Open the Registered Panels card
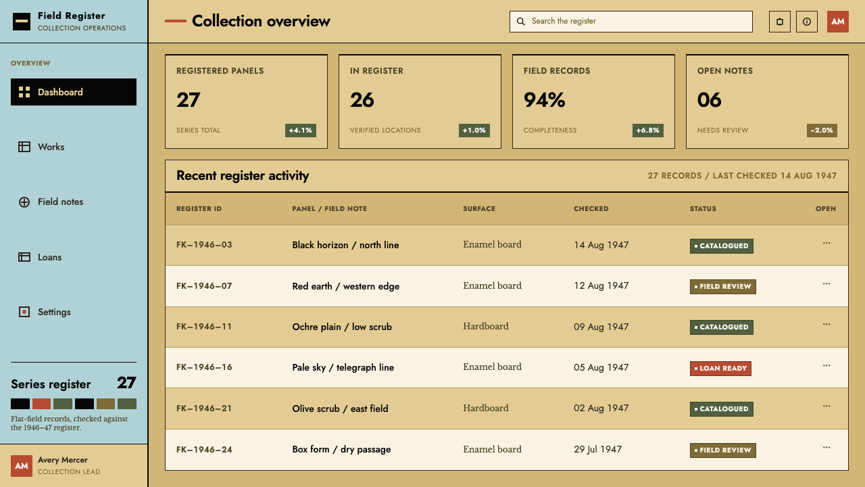 246,101
